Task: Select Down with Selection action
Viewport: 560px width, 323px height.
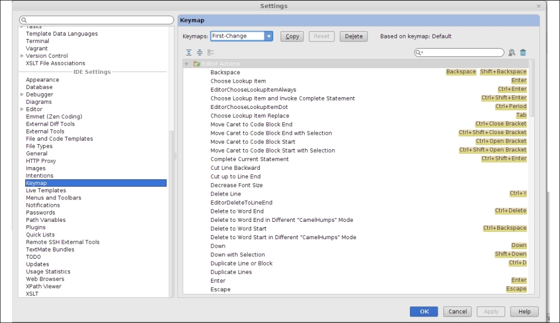Action: click(x=356, y=255)
